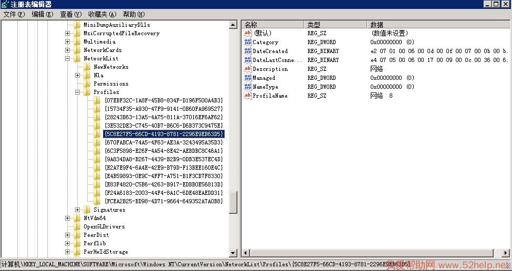This screenshot has width=512, height=271.
Task: Select the Profiles tree key
Action: click(106, 92)
